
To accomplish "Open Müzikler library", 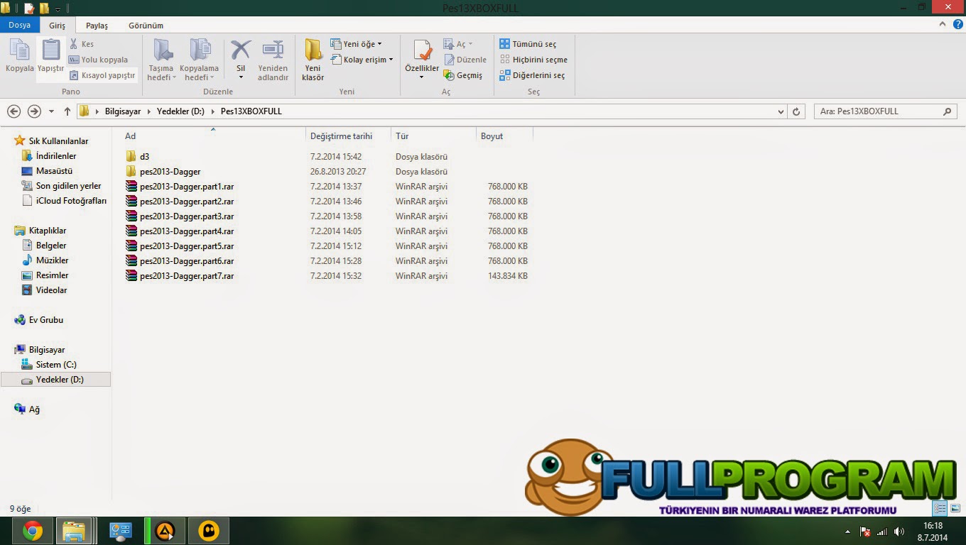I will pos(52,260).
